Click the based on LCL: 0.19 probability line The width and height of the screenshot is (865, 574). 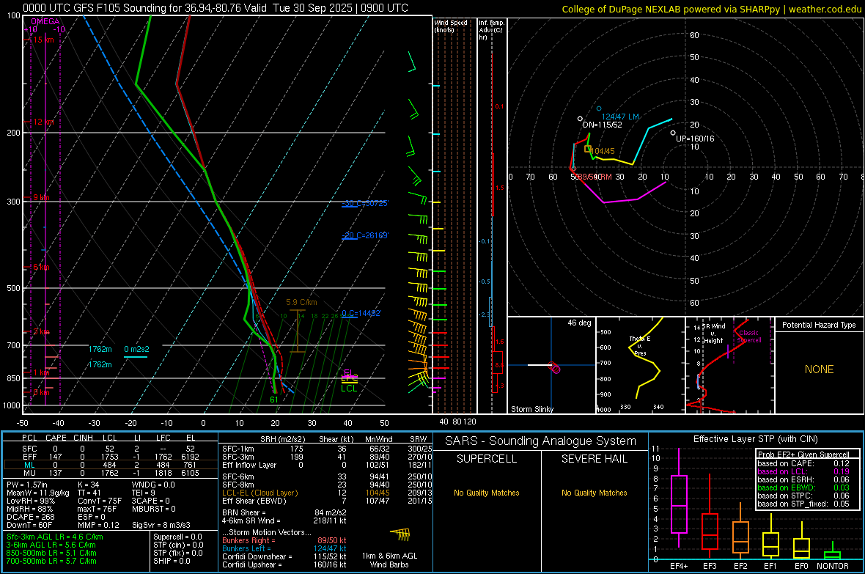(x=803, y=471)
